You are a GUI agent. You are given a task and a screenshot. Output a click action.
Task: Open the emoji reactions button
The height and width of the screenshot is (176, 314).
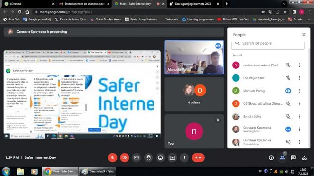pyautogui.click(x=160, y=157)
